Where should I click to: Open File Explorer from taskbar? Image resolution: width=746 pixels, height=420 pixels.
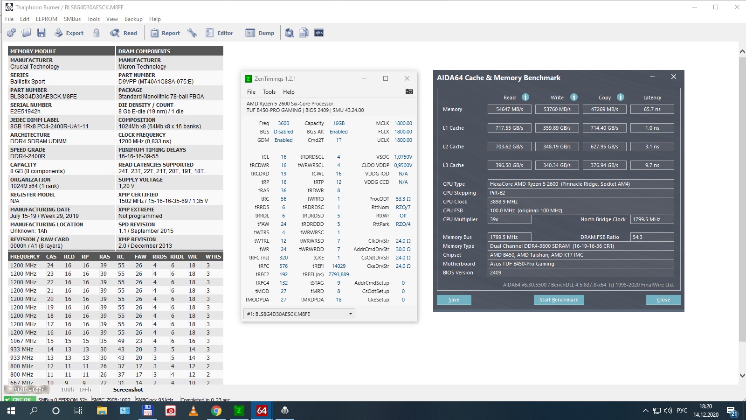click(x=102, y=411)
